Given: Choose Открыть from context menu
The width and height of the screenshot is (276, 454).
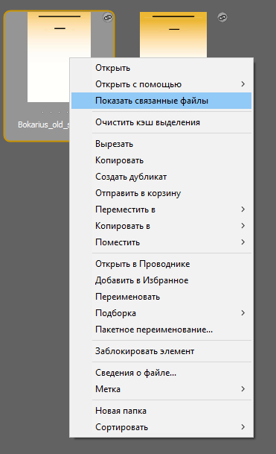Looking at the screenshot, I should pyautogui.click(x=161, y=68).
